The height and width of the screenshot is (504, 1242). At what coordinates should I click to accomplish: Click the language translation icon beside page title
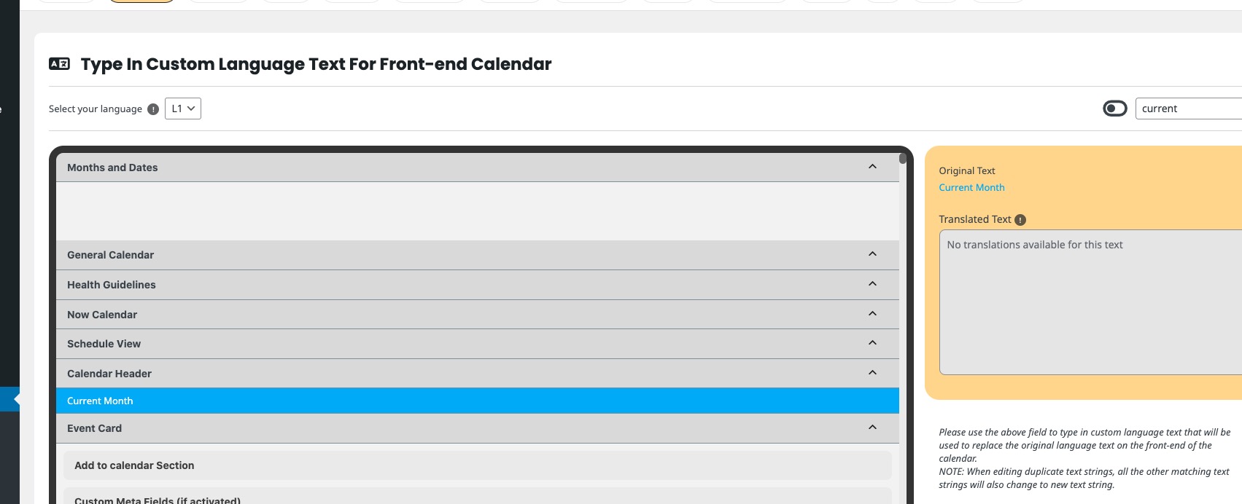coord(59,64)
